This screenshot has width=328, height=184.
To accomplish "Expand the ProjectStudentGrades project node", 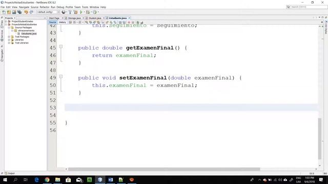I will point(6,21).
